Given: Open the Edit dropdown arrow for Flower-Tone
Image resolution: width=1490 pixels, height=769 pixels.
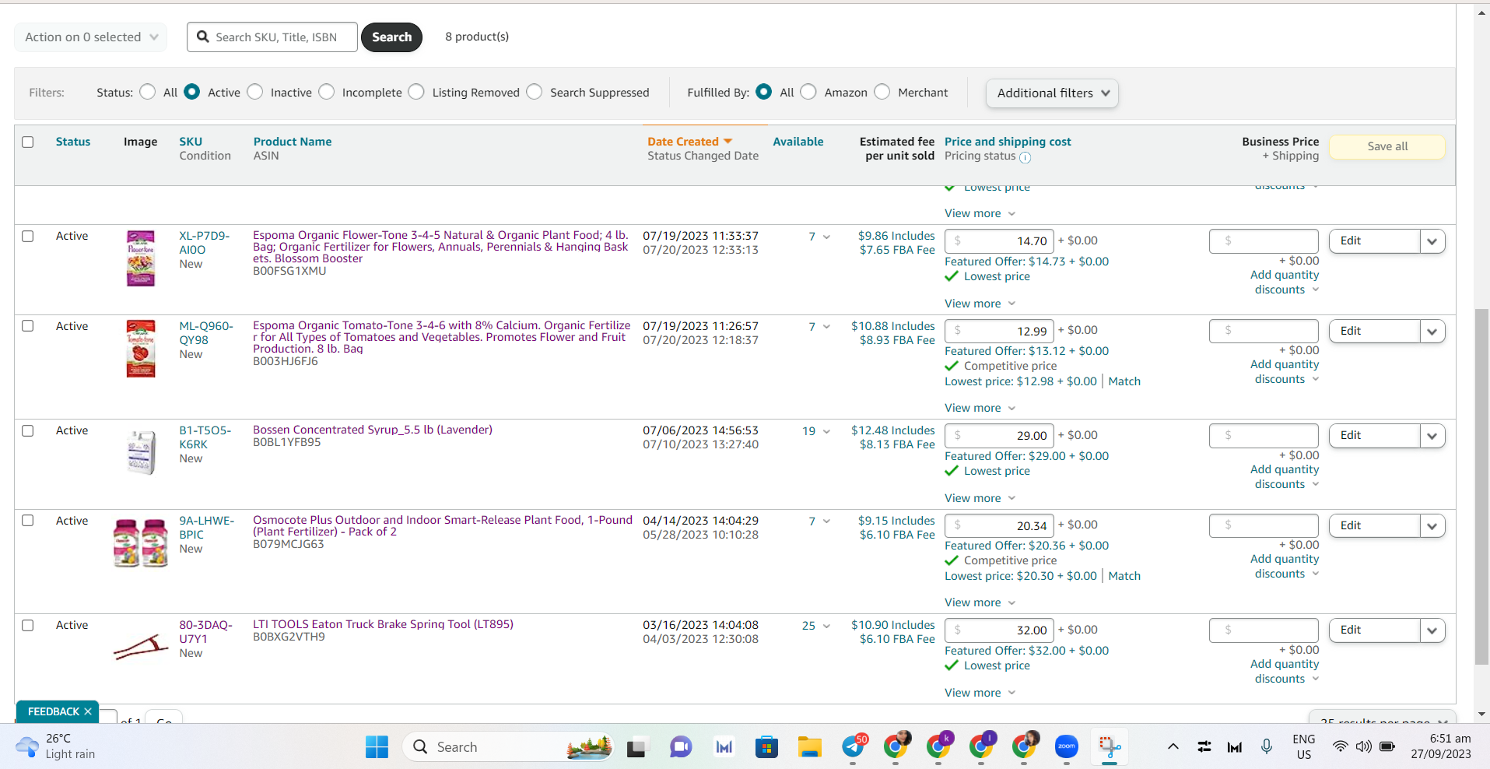Looking at the screenshot, I should pyautogui.click(x=1432, y=241).
